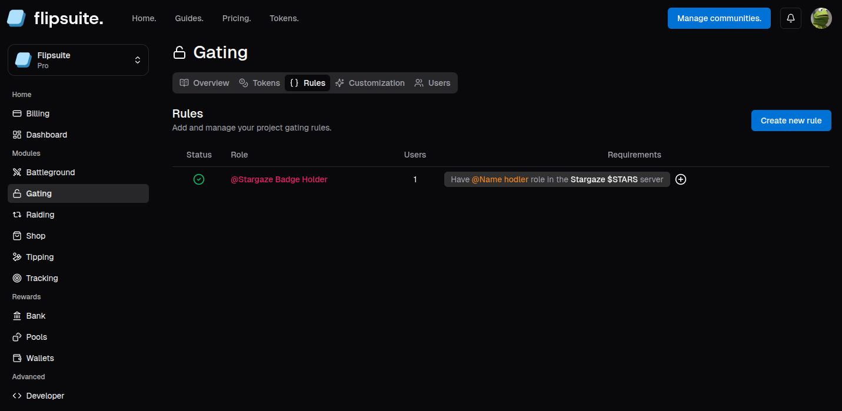
Task: Open the frog profile avatar
Action: pyautogui.click(x=821, y=18)
